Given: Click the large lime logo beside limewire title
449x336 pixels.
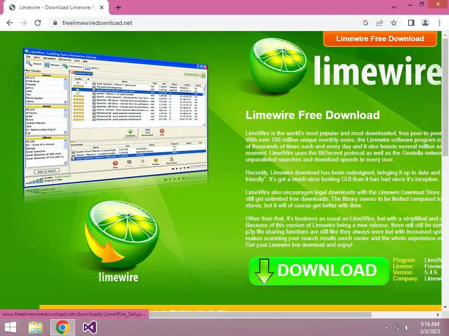Looking at the screenshot, I should click(x=278, y=66).
